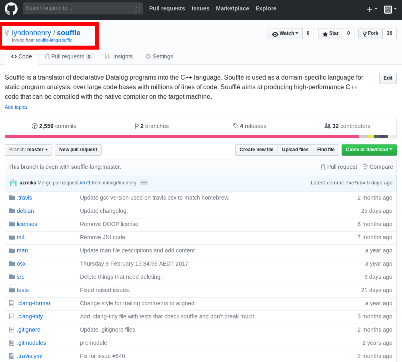Switch to the Code tab
The width and height of the screenshot is (402, 362).
point(22,56)
